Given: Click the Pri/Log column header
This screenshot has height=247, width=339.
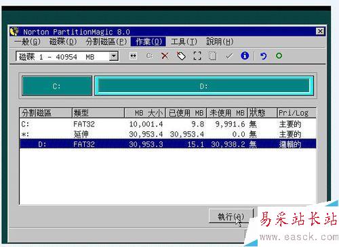Looking at the screenshot, I should pos(296,113).
